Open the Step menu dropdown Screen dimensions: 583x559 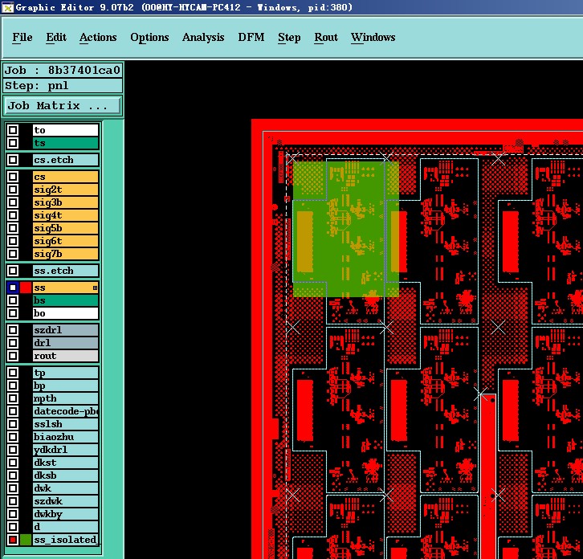pos(289,37)
